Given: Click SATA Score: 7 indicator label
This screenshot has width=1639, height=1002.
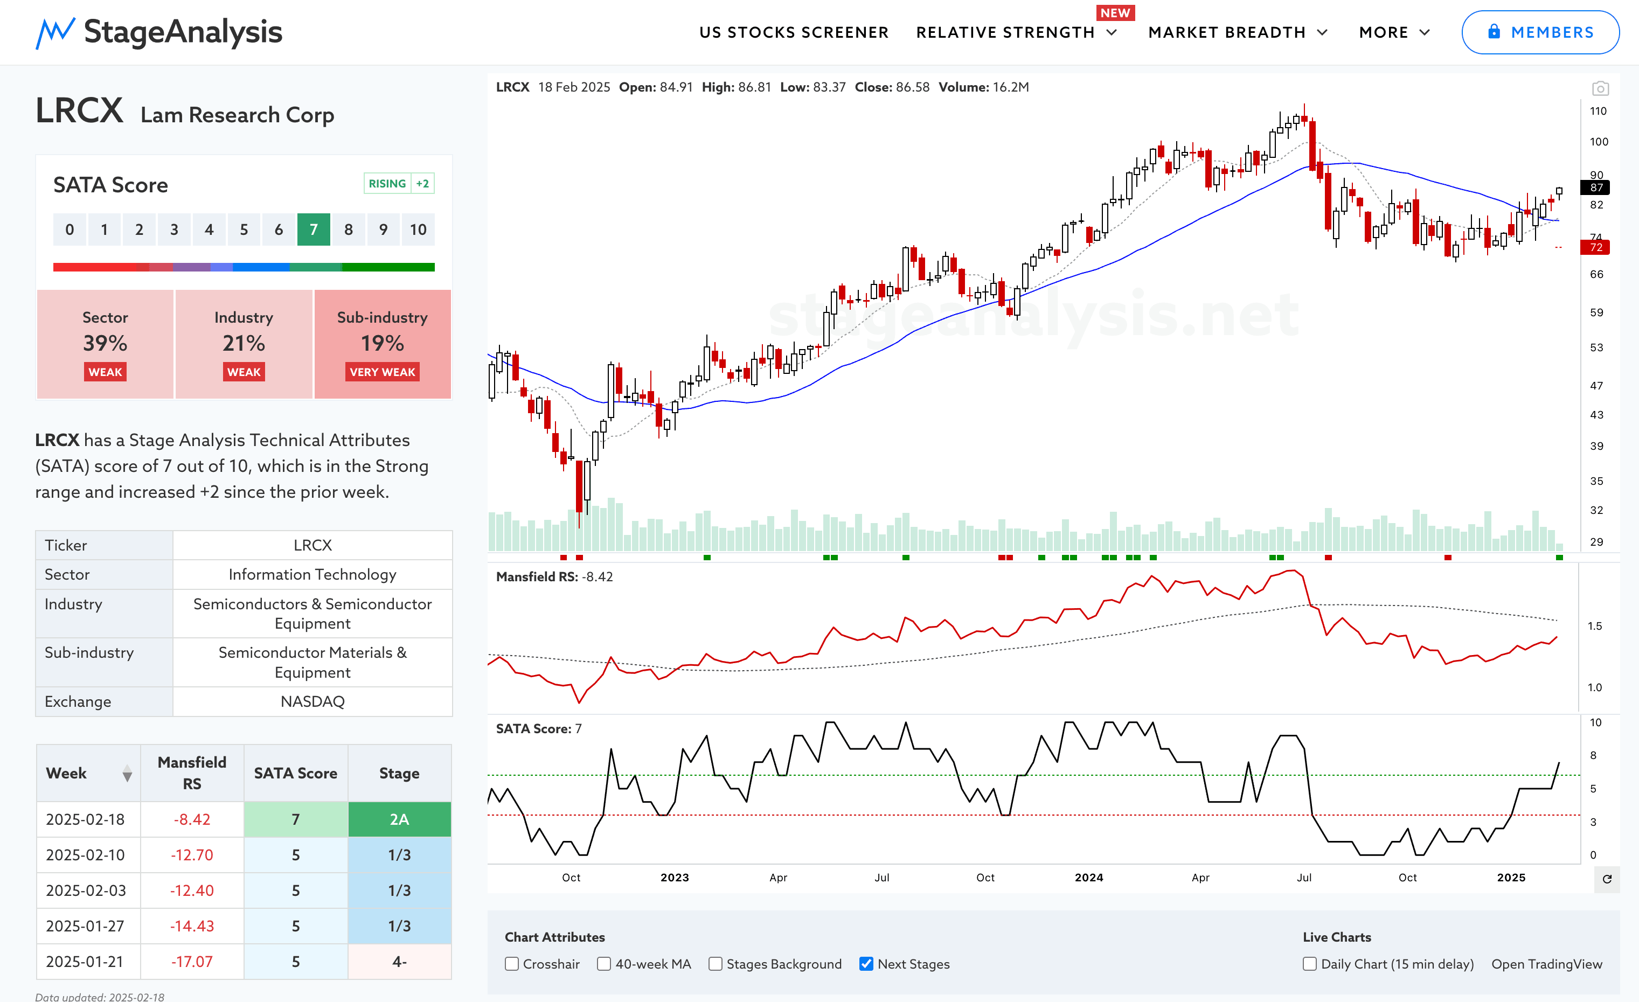Looking at the screenshot, I should (x=538, y=728).
